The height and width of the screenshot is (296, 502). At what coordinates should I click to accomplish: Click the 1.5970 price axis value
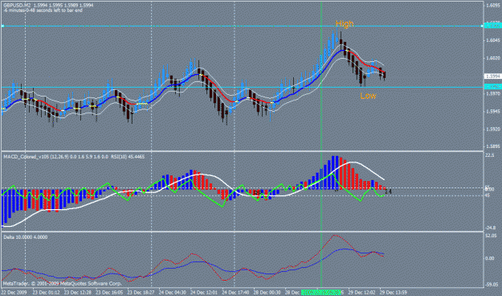[492, 93]
